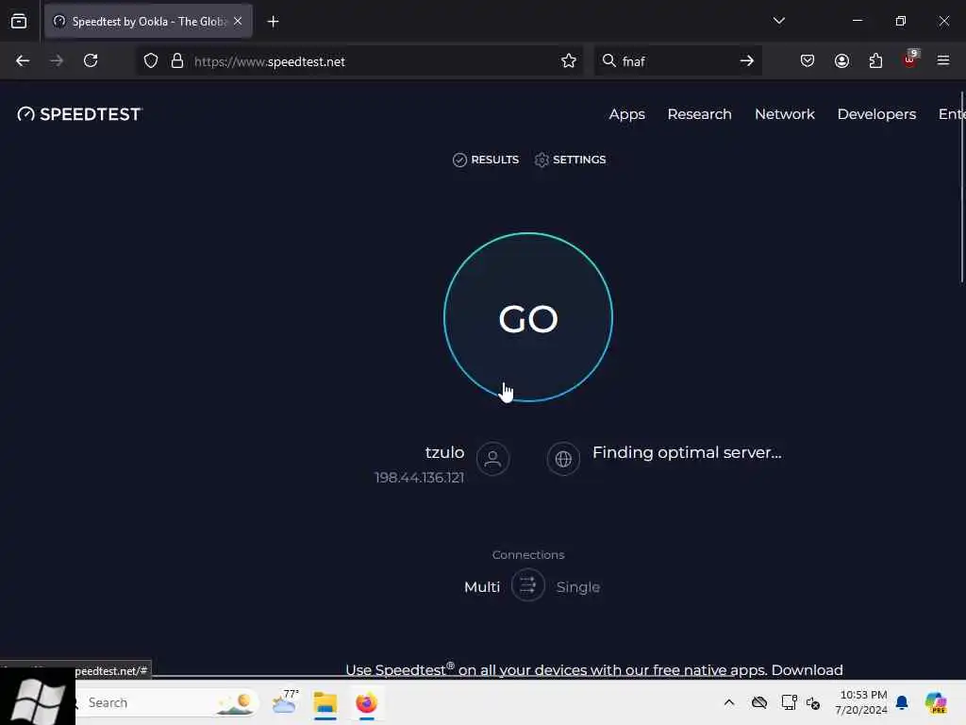Click the globe server icon

(563, 459)
